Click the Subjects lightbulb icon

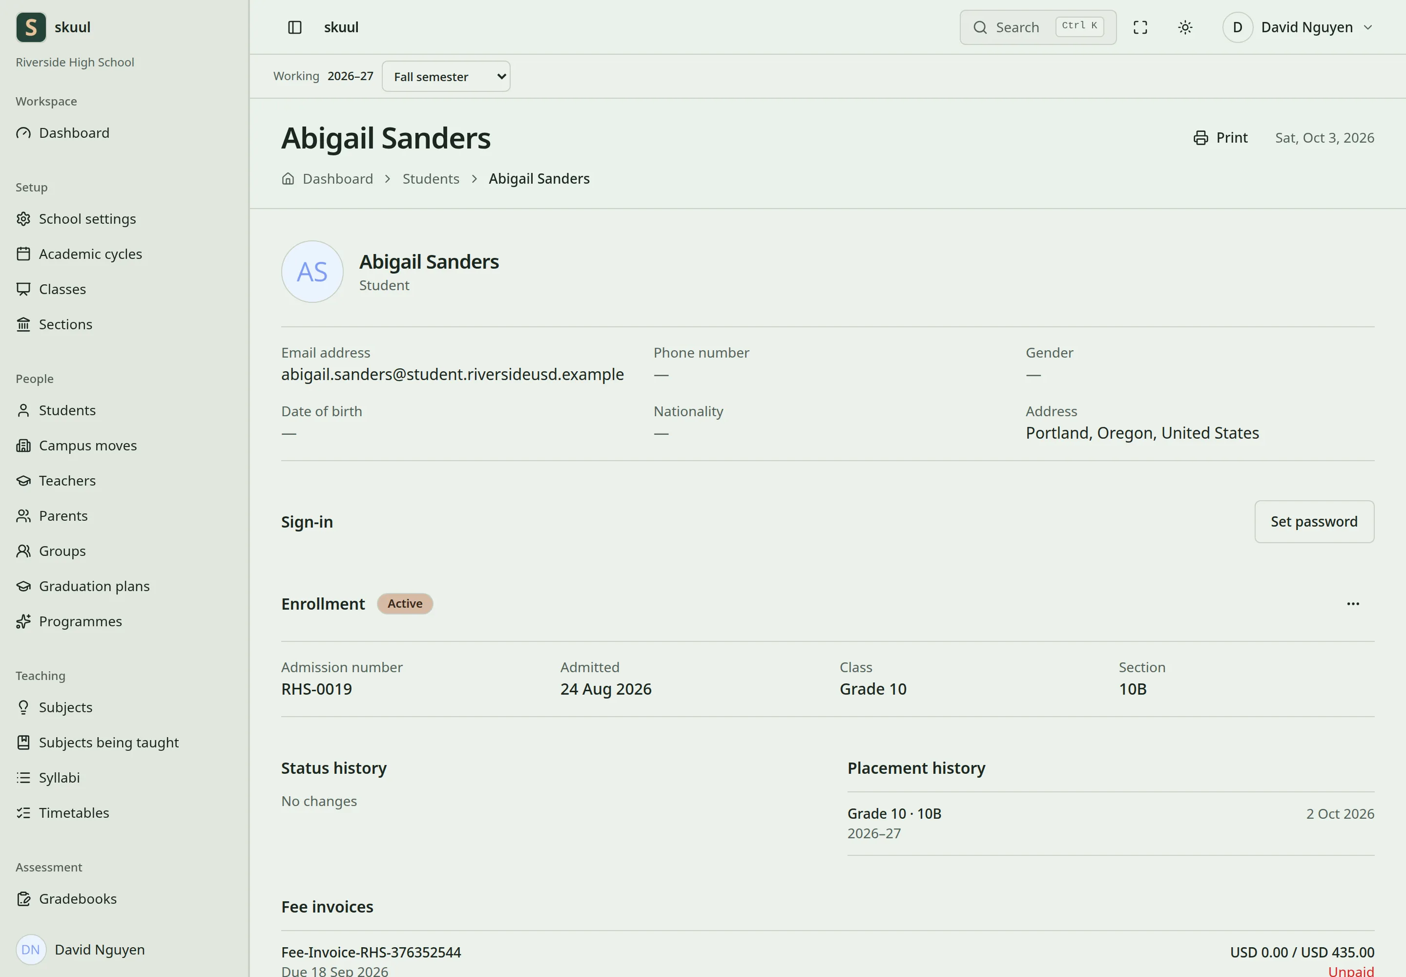pos(23,707)
